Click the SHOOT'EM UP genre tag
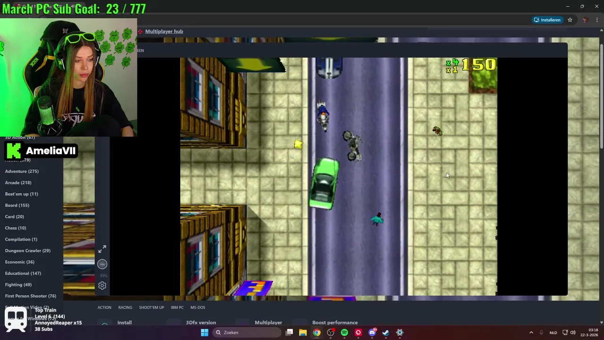 pos(151,307)
